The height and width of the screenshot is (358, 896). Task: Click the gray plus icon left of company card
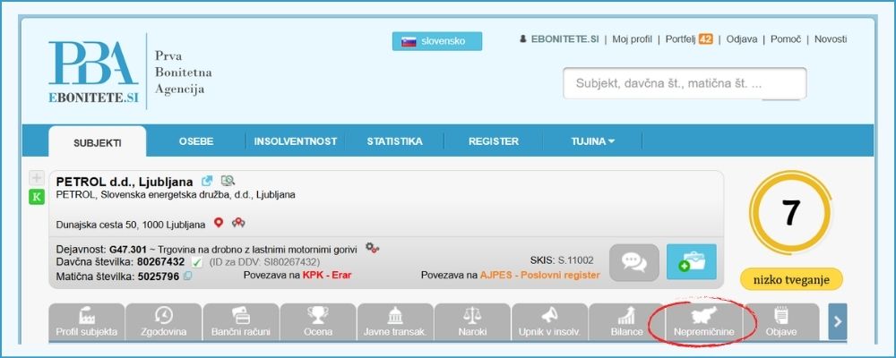click(37, 178)
